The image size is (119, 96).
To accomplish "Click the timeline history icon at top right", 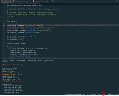I will coord(116,1).
